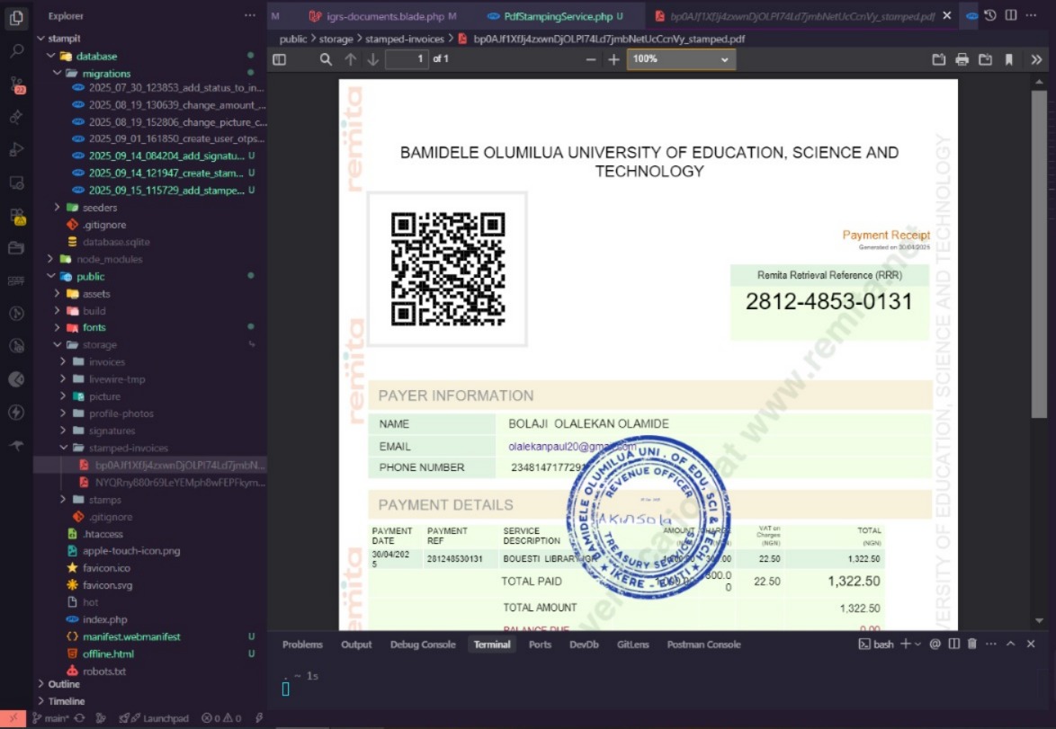Viewport: 1056px width, 729px height.
Task: Print the PDF using the printer icon
Action: click(962, 59)
